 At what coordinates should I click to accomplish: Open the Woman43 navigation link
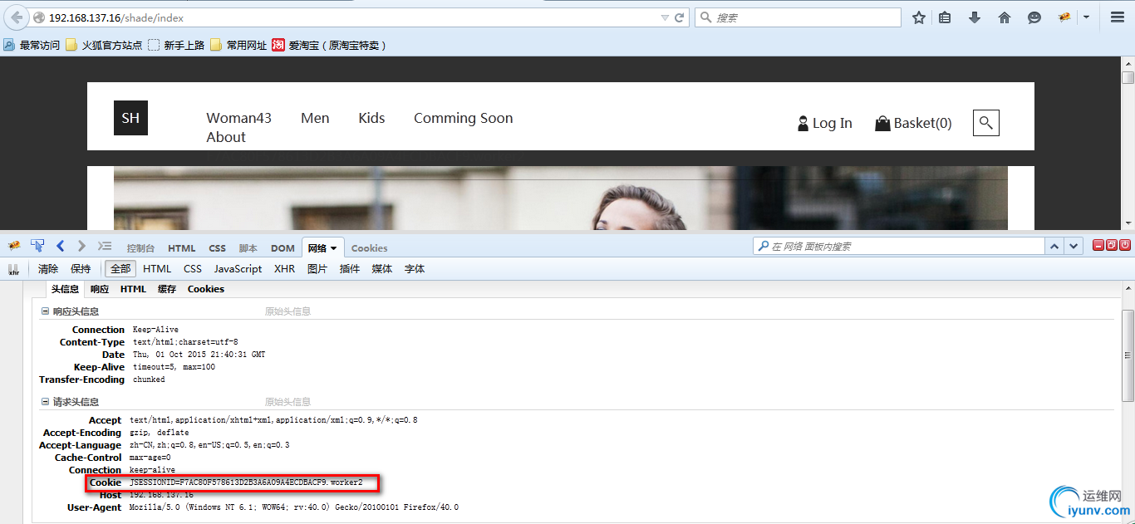coord(239,118)
